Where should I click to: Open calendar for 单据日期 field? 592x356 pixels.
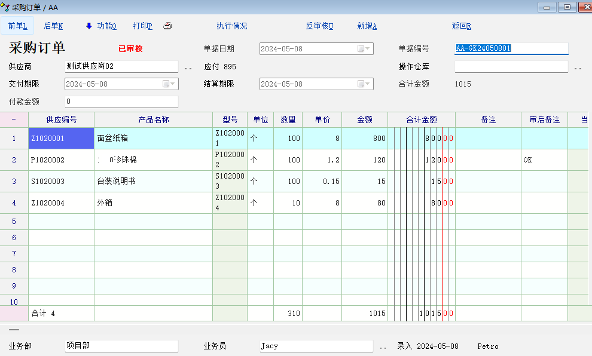click(x=364, y=49)
